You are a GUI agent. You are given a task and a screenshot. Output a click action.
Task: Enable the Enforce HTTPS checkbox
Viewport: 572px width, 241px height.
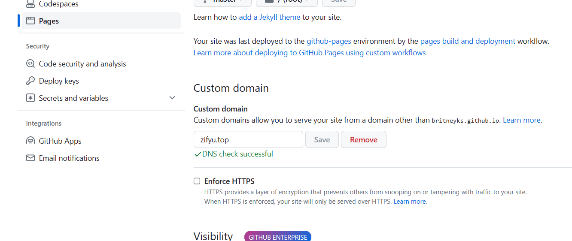(197, 181)
